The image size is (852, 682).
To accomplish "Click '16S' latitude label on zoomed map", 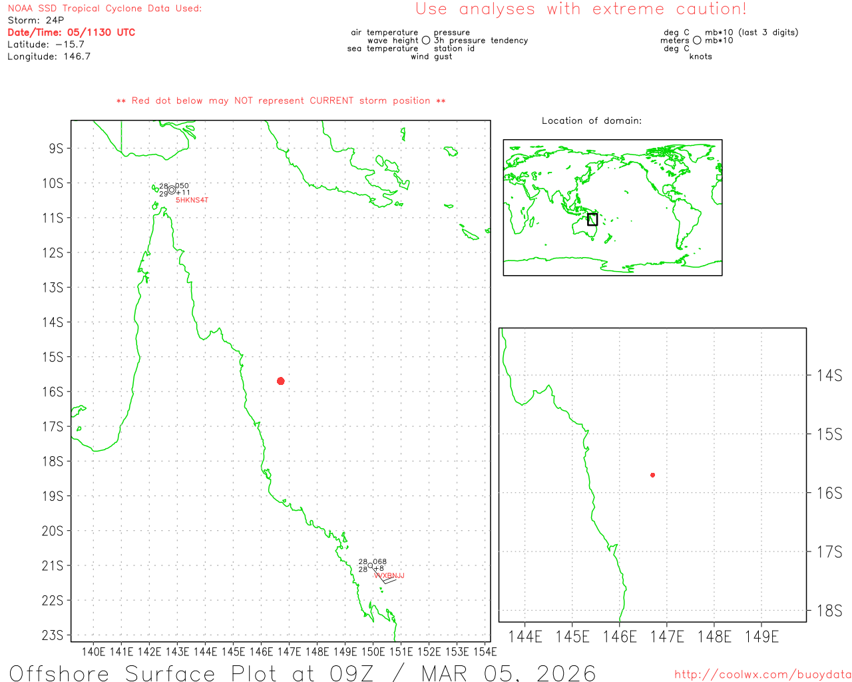I will [x=829, y=493].
